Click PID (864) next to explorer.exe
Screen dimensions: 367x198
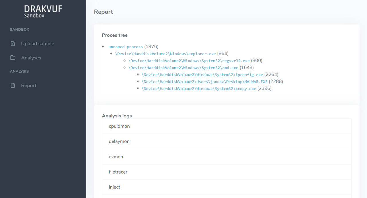coord(223,53)
